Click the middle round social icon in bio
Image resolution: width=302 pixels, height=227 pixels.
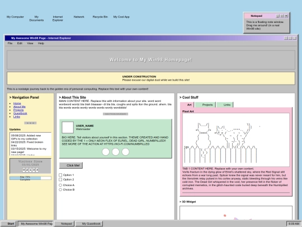tap(116, 152)
